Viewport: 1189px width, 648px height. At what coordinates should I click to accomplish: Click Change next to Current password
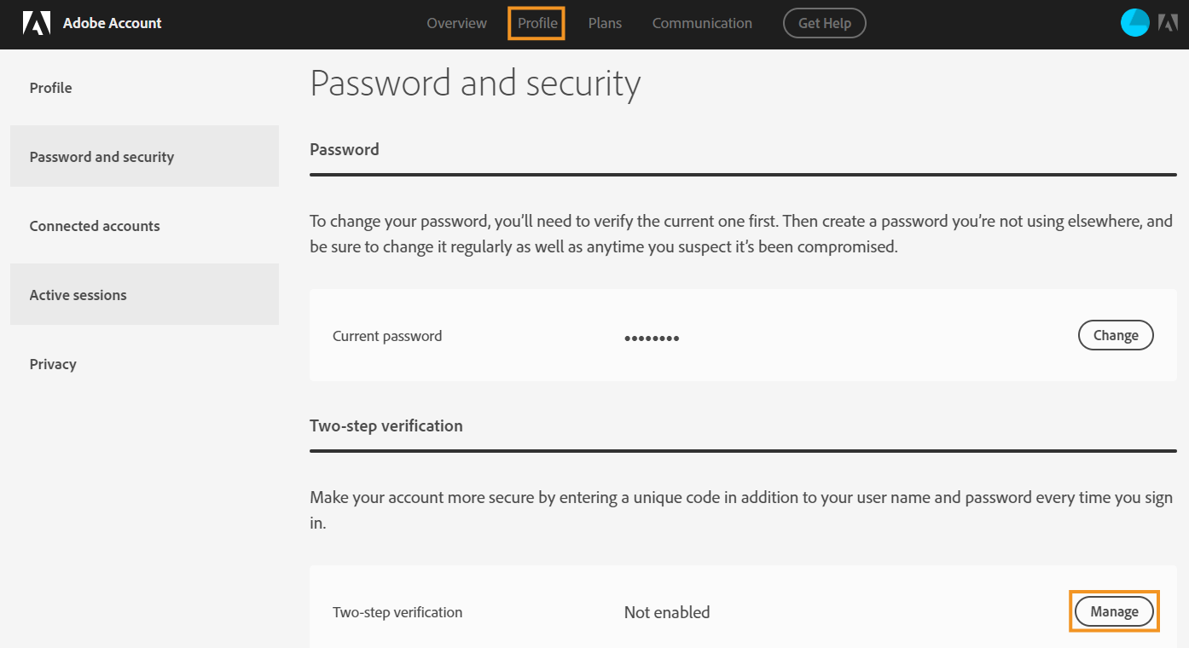[x=1116, y=335]
